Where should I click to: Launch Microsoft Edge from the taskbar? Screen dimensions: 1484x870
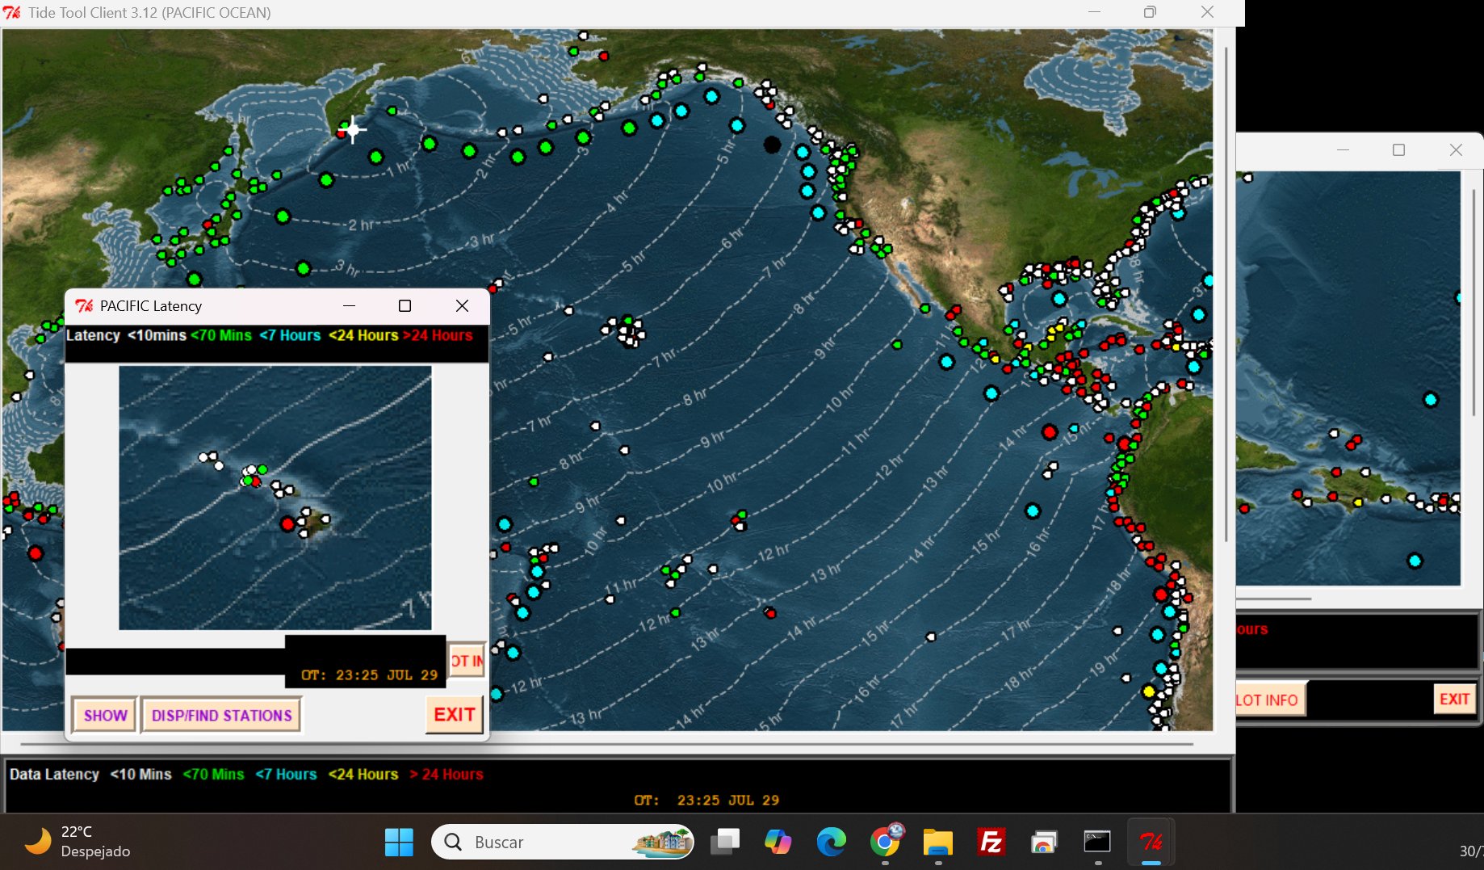[x=830, y=843]
